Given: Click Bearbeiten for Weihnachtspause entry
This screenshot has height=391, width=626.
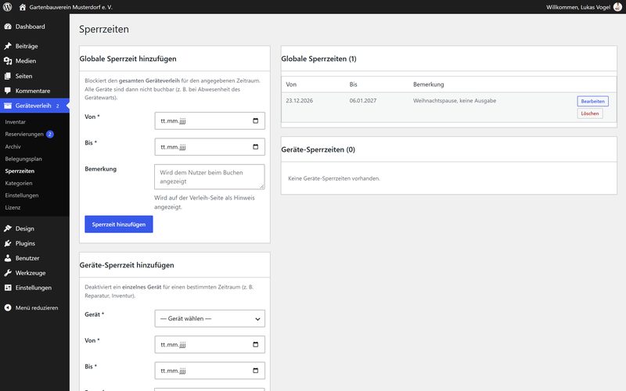Looking at the screenshot, I should point(592,101).
